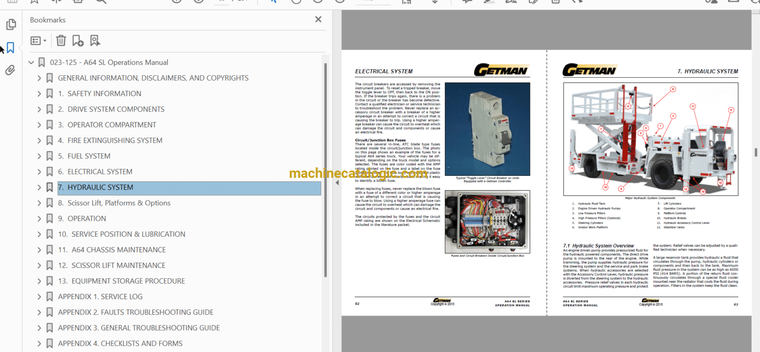The height and width of the screenshot is (352, 760).
Task: Open the bookmarks Options dropdown menu
Action: click(x=39, y=41)
